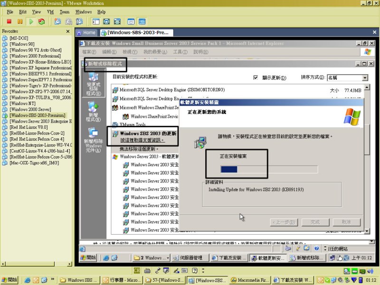Image resolution: width=380 pixels, height=285 pixels.
Task: Click the 取消 button in the update wizard
Action: point(347,222)
